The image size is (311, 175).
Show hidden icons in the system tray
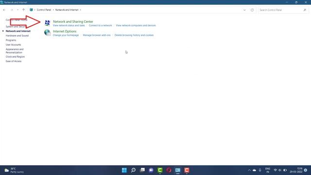(249, 170)
